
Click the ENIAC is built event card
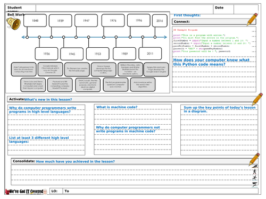pos(88,85)
